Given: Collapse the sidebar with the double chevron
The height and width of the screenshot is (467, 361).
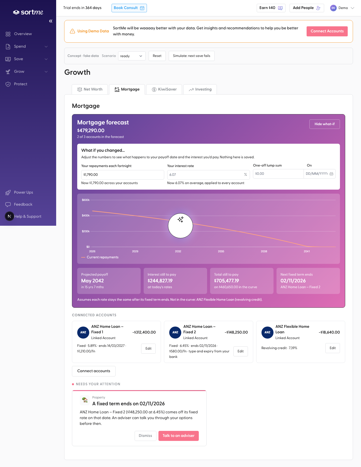Looking at the screenshot, I should 51,21.
